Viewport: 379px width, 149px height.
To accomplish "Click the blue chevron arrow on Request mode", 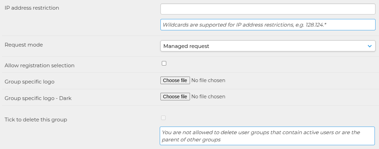I will [x=369, y=46].
